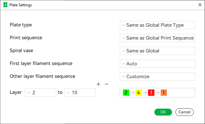The width and height of the screenshot is (205, 124).
Task: Click the plus icon to add layer range
Action: click(x=98, y=84)
